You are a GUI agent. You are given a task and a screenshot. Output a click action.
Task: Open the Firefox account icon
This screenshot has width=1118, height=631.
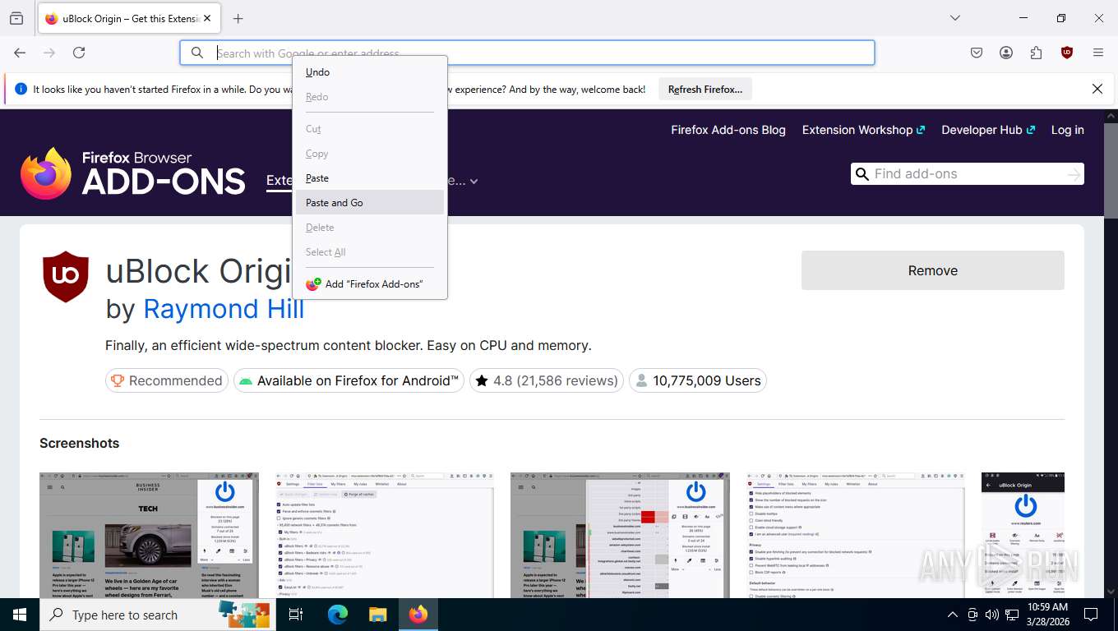[1006, 53]
